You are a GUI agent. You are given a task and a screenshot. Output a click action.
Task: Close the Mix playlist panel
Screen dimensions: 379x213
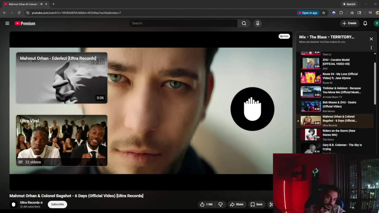click(x=371, y=39)
